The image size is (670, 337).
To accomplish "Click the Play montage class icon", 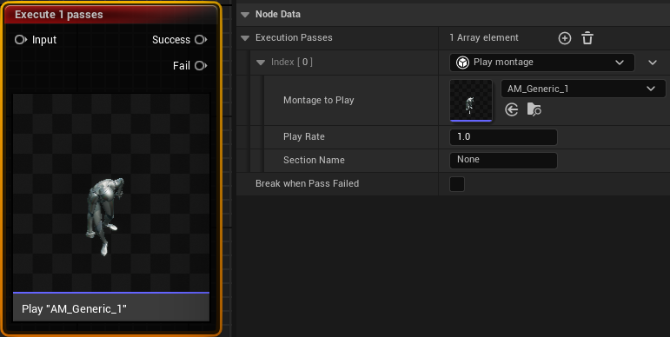I will tap(462, 63).
